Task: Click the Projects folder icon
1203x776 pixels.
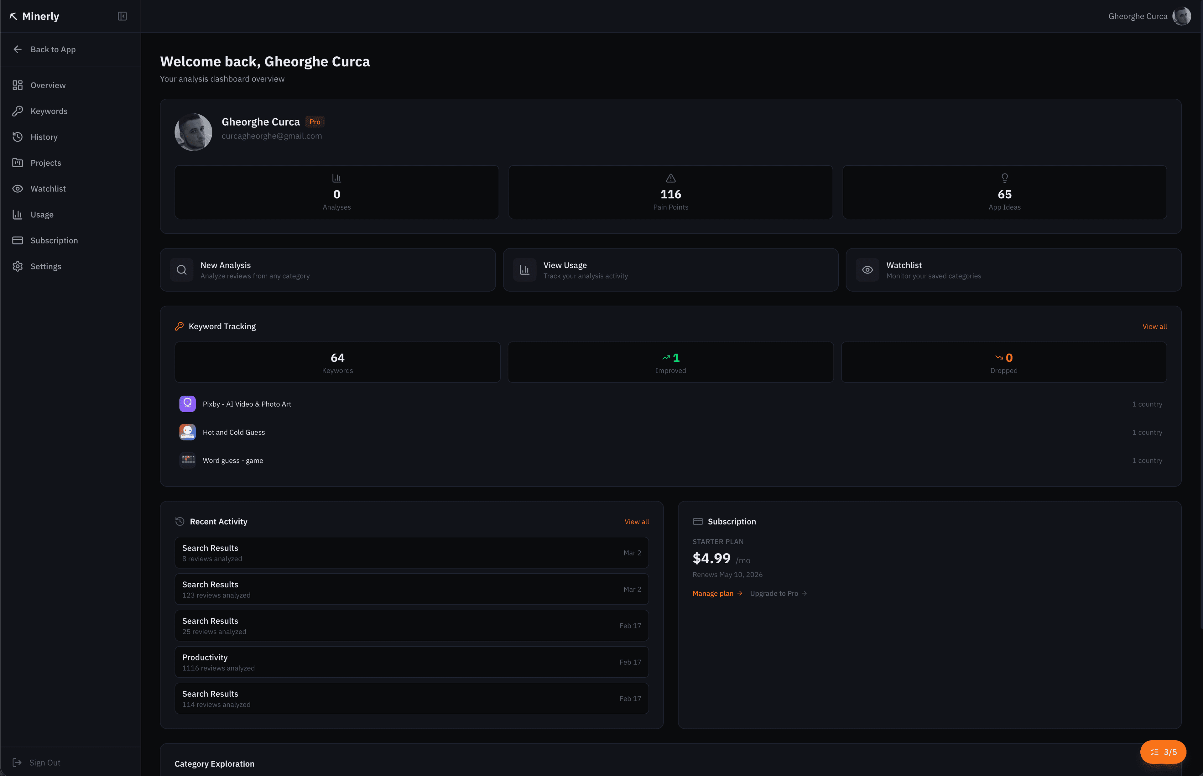Action: [18, 163]
